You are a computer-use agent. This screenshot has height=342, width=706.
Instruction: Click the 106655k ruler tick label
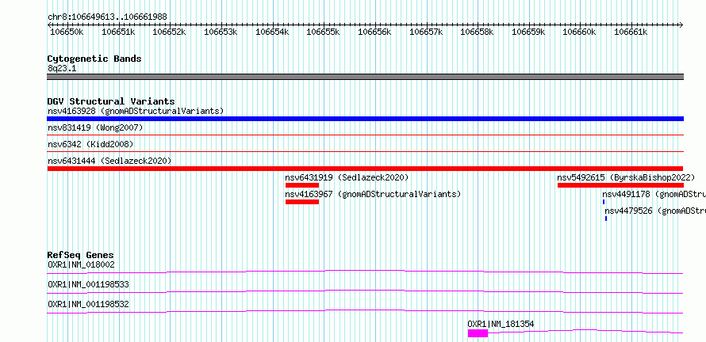(324, 32)
